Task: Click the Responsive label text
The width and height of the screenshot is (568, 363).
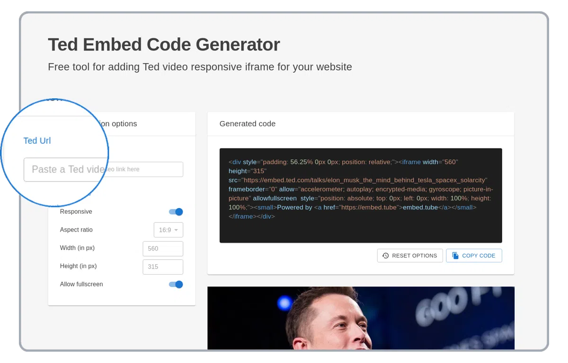Action: click(76, 212)
